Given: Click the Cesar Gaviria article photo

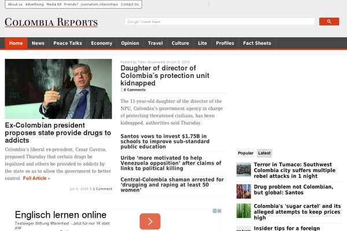Looking at the screenshot, I should click(58, 89).
